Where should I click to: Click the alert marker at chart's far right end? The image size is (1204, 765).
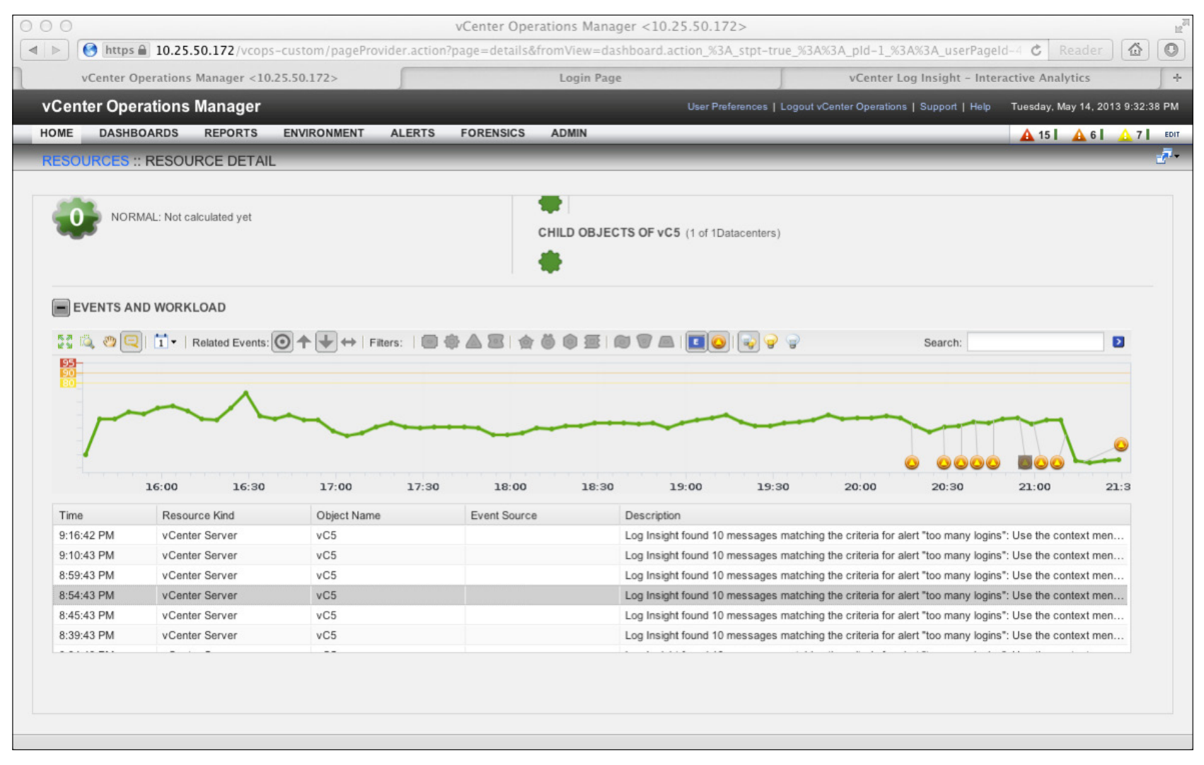[x=1121, y=445]
